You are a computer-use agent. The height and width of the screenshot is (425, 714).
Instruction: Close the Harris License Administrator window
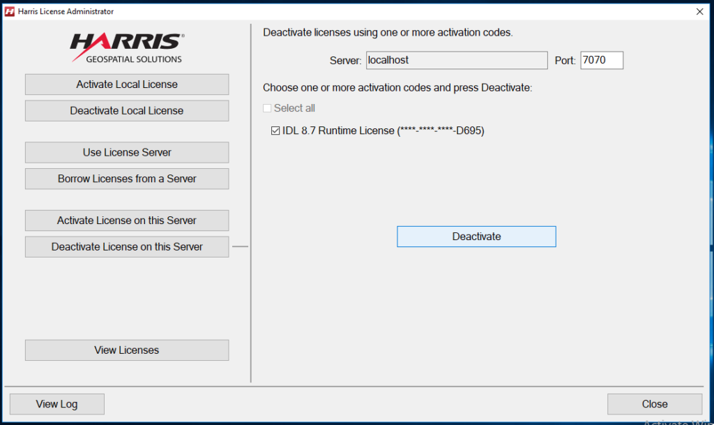[700, 11]
